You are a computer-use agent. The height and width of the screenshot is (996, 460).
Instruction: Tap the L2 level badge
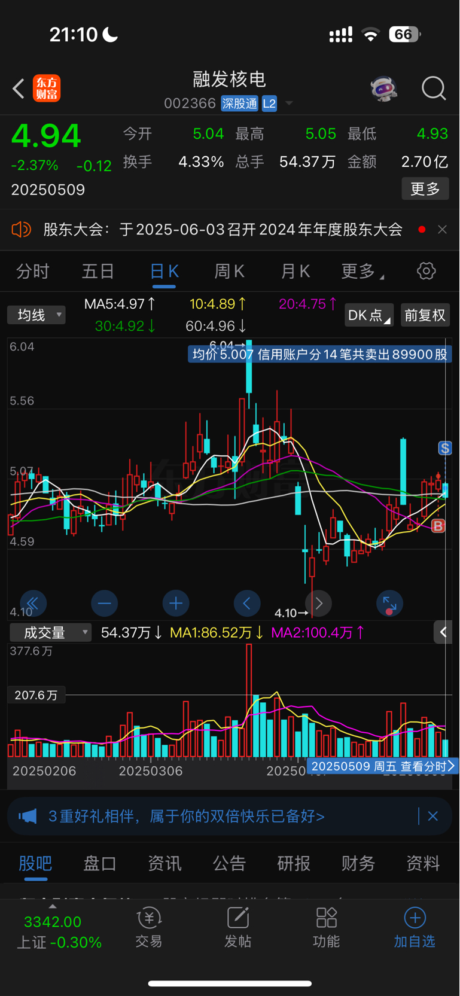[x=269, y=103]
